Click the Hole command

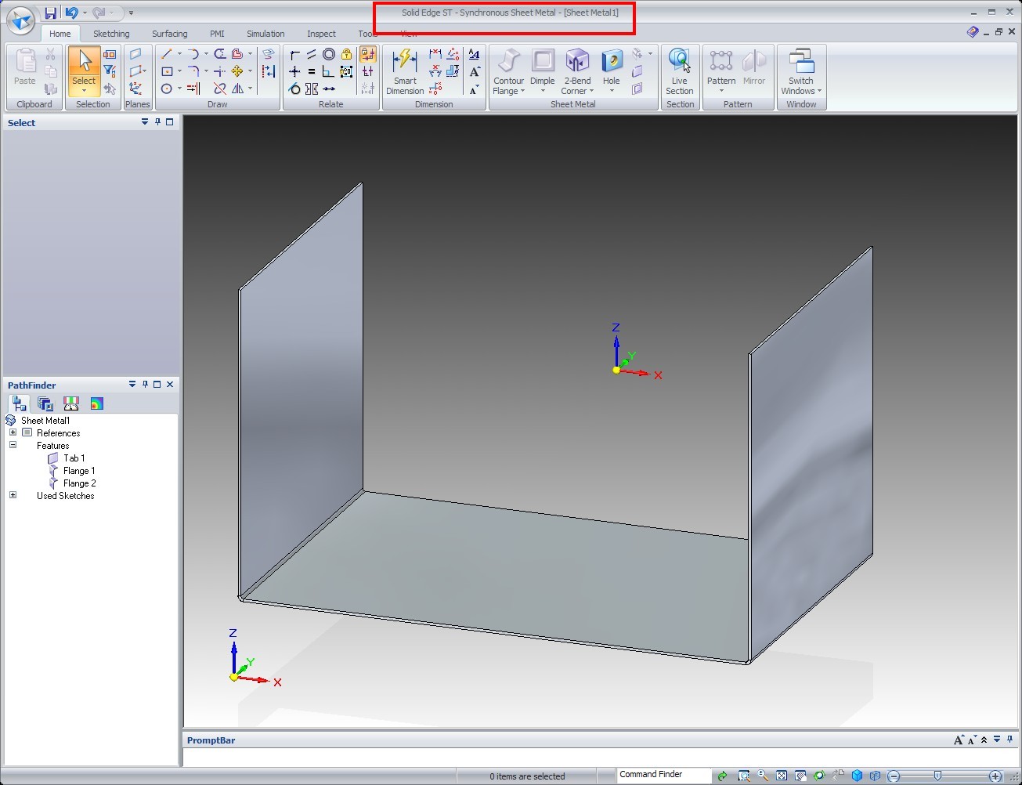[x=611, y=66]
